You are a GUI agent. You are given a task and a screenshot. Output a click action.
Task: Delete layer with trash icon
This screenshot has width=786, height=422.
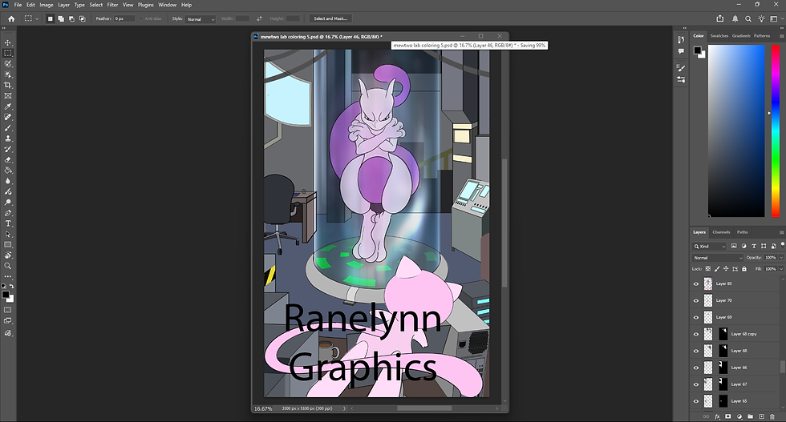click(x=772, y=416)
